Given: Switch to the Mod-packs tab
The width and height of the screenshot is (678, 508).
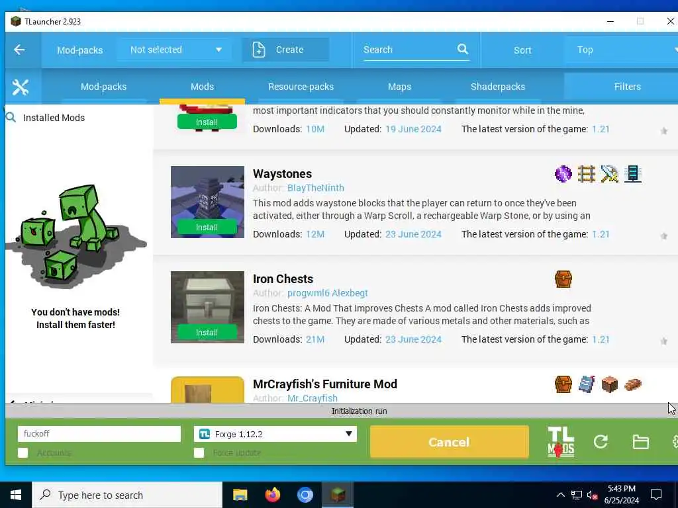Looking at the screenshot, I should [103, 87].
